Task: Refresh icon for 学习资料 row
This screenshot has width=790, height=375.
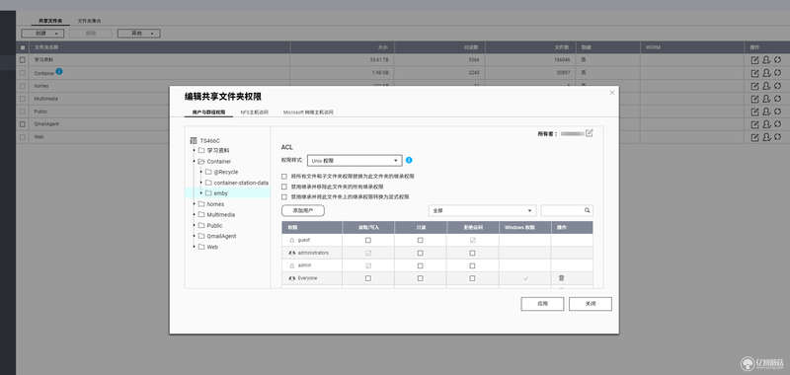Action: 777,60
